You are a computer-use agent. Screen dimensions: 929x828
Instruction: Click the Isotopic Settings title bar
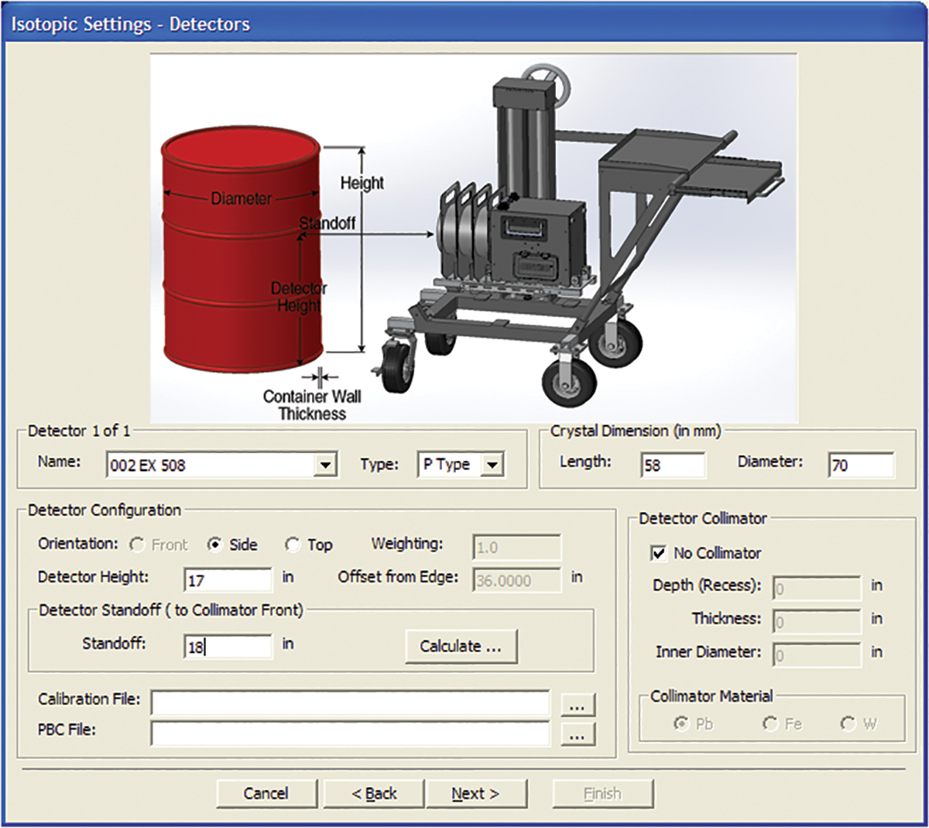(x=464, y=23)
